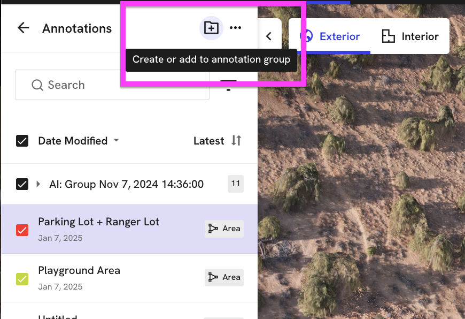465x319 pixels.
Task: Click the Area badge on Playground Area row
Action: click(x=224, y=277)
